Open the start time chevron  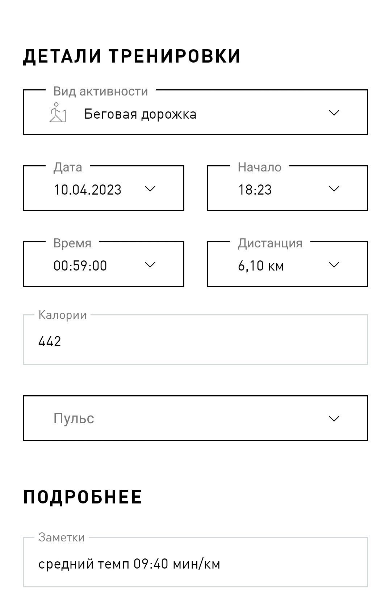(334, 189)
